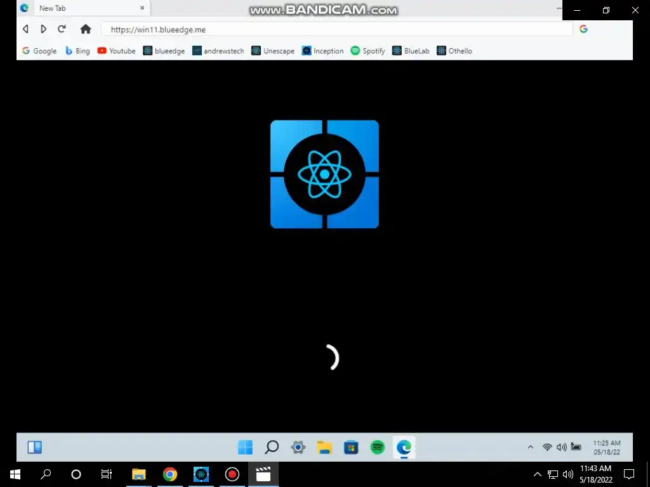Open Settings gear in the Win11 taskbar
This screenshot has height=487, width=650.
pos(298,447)
